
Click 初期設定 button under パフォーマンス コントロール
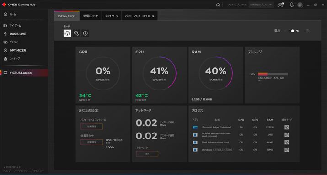(x=92, y=127)
